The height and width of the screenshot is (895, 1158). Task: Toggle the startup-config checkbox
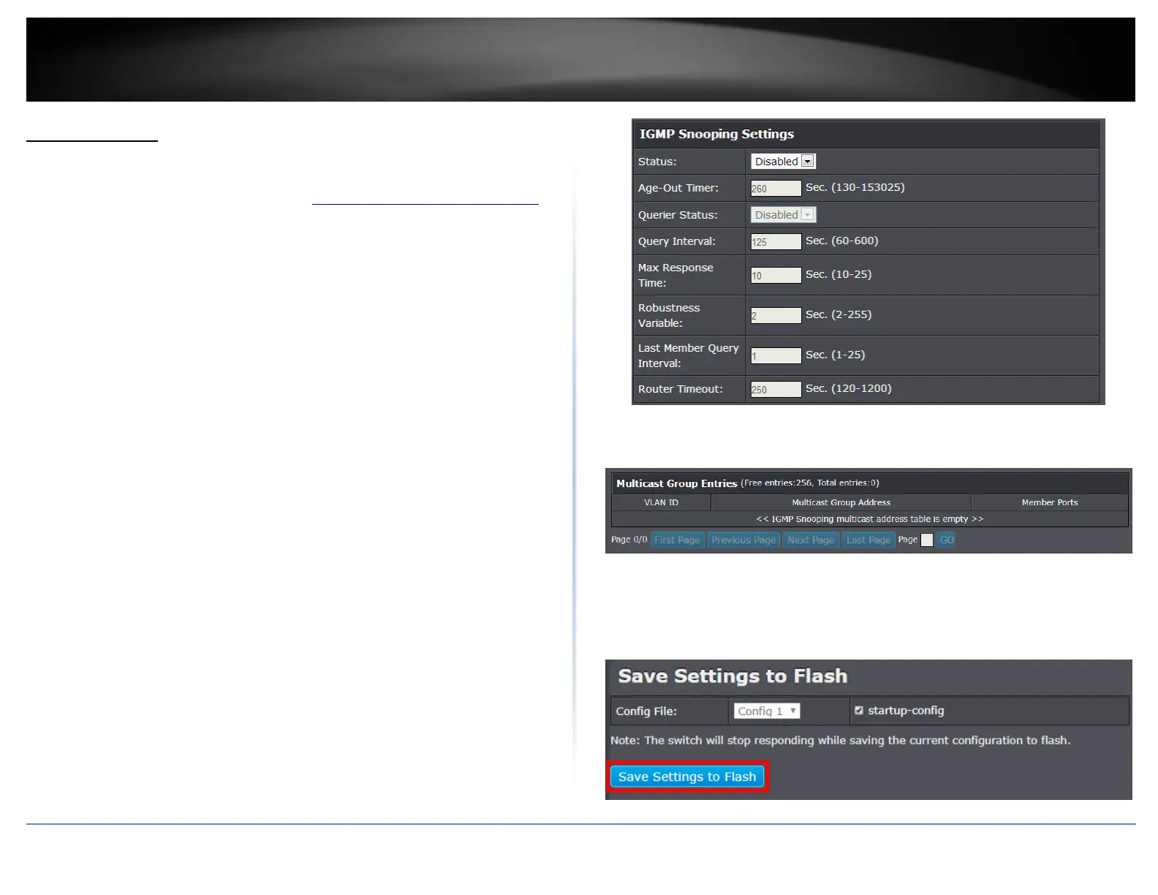pos(859,711)
